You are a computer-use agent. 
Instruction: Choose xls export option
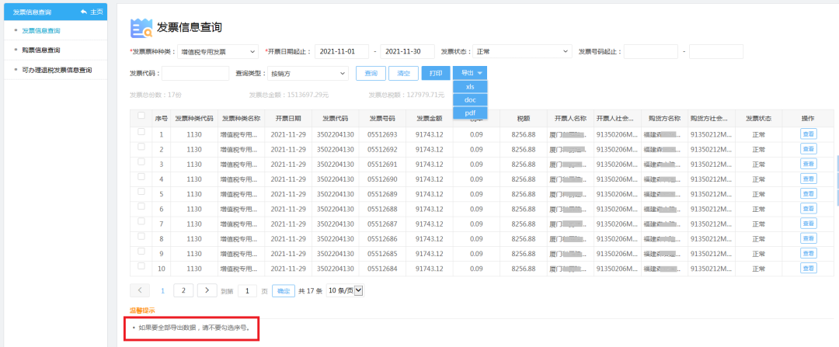[470, 87]
